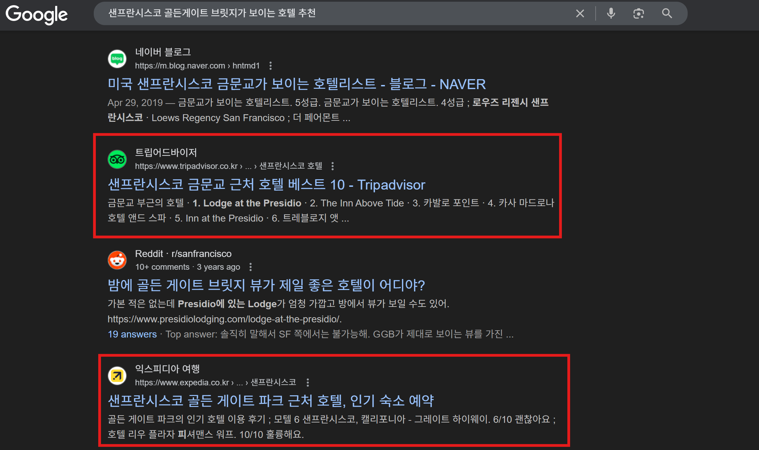Click the magnifying glass search button
Image resolution: width=759 pixels, height=450 pixels.
(667, 13)
